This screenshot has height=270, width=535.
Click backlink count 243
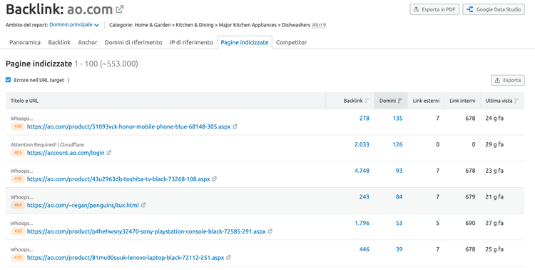point(364,197)
